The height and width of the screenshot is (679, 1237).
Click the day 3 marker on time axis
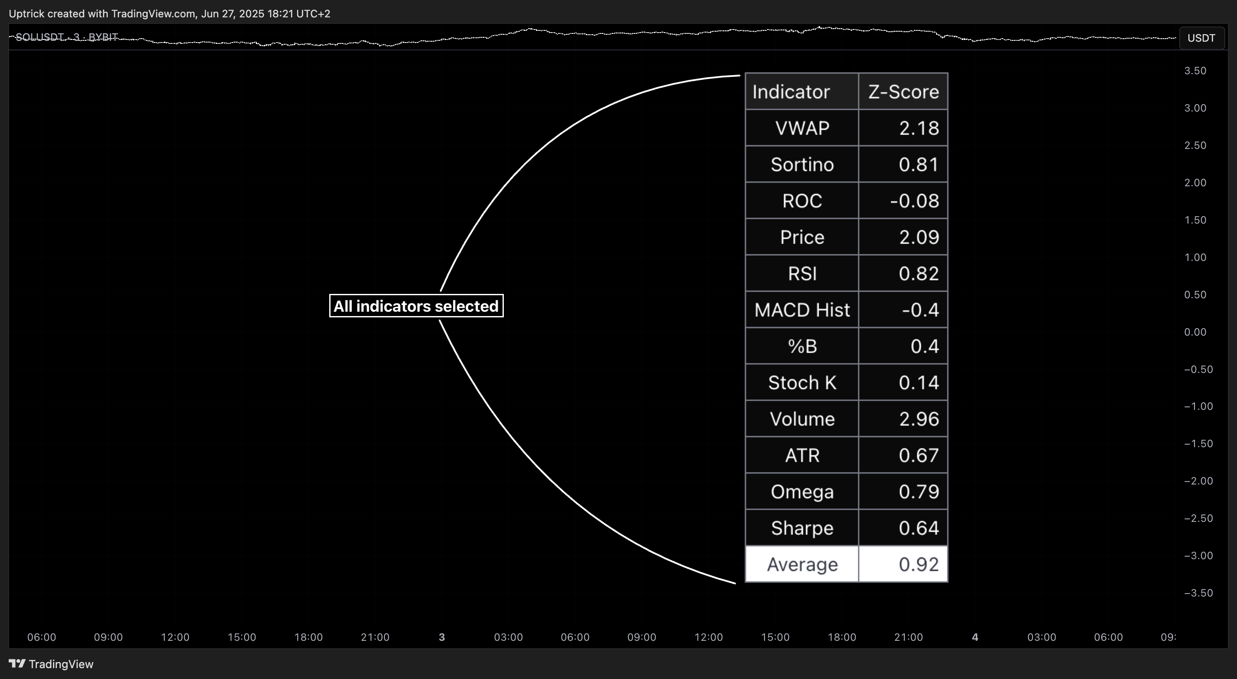(x=442, y=637)
